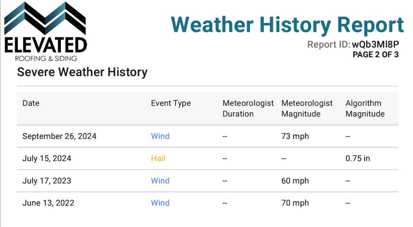Click the 73 mph magnitude value
This screenshot has width=413, height=227.
295,136
